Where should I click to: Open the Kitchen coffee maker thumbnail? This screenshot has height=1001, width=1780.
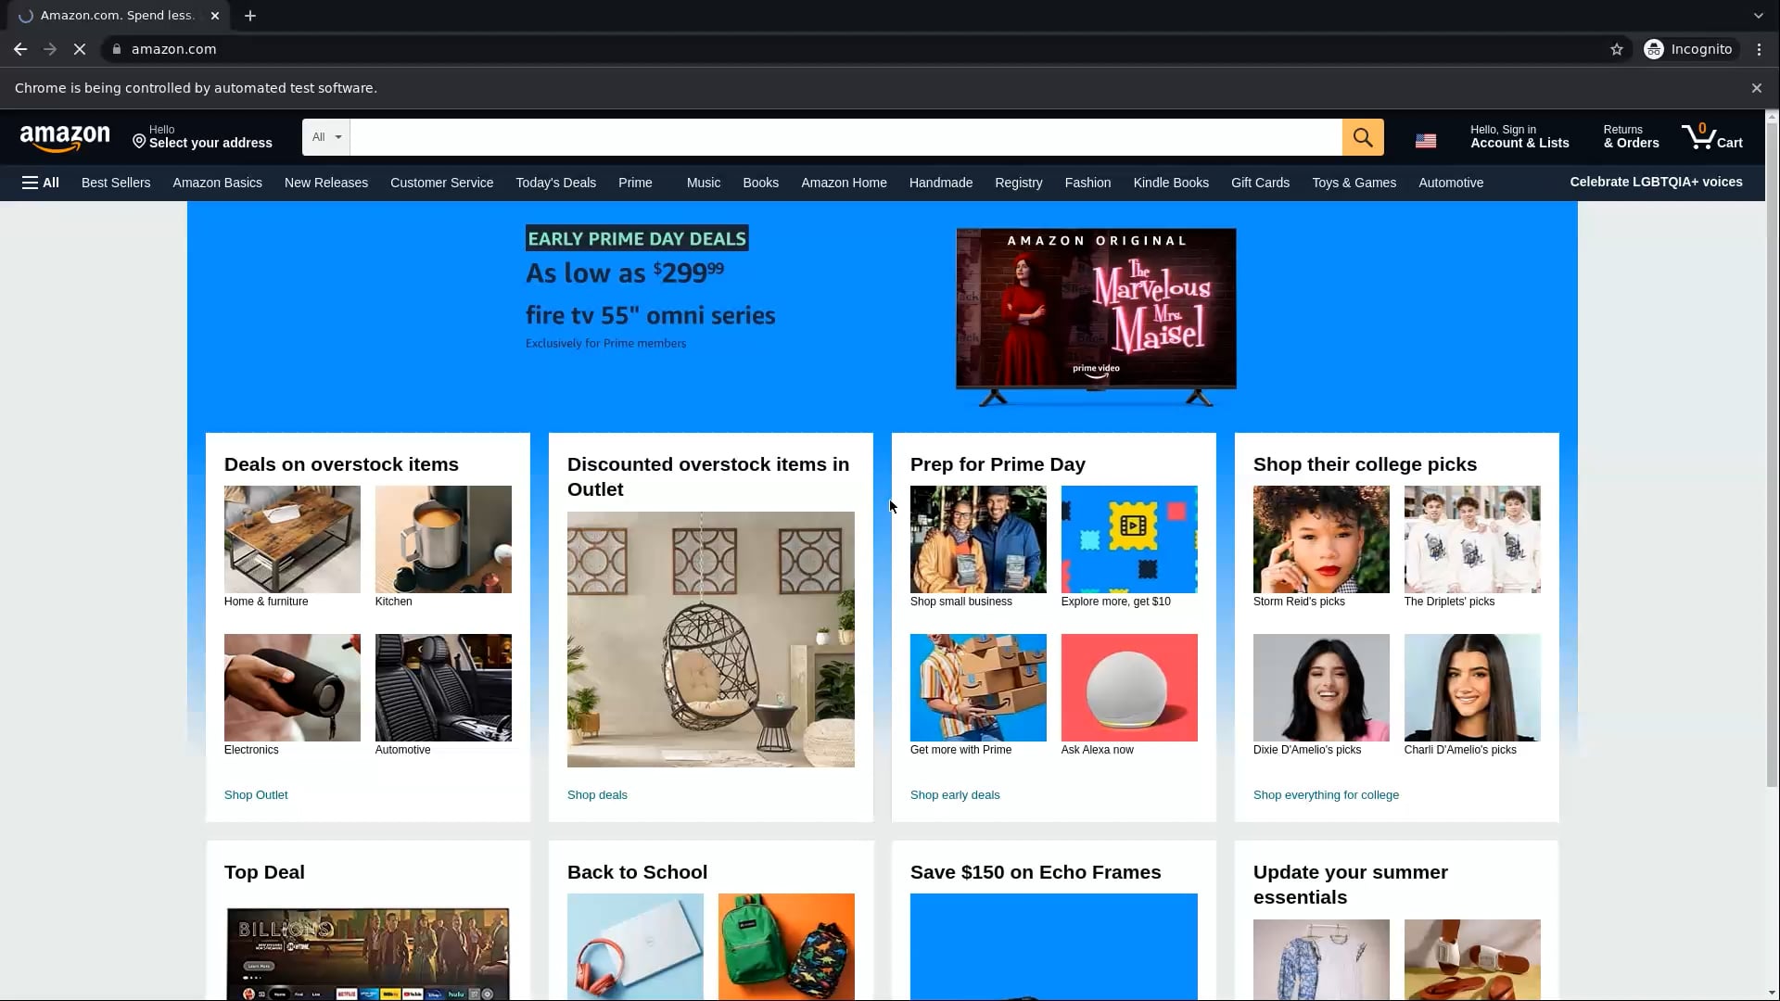pos(443,539)
